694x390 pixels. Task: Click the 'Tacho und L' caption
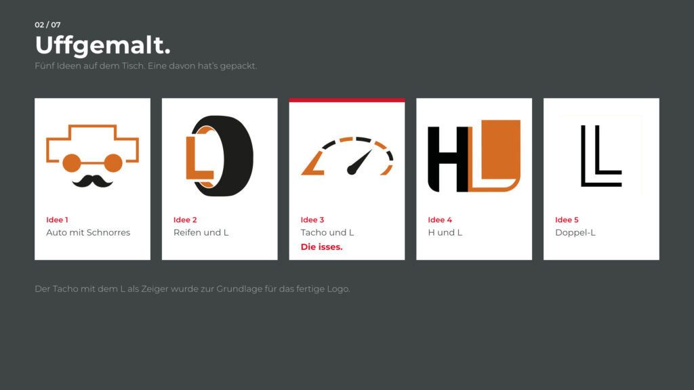click(x=327, y=233)
